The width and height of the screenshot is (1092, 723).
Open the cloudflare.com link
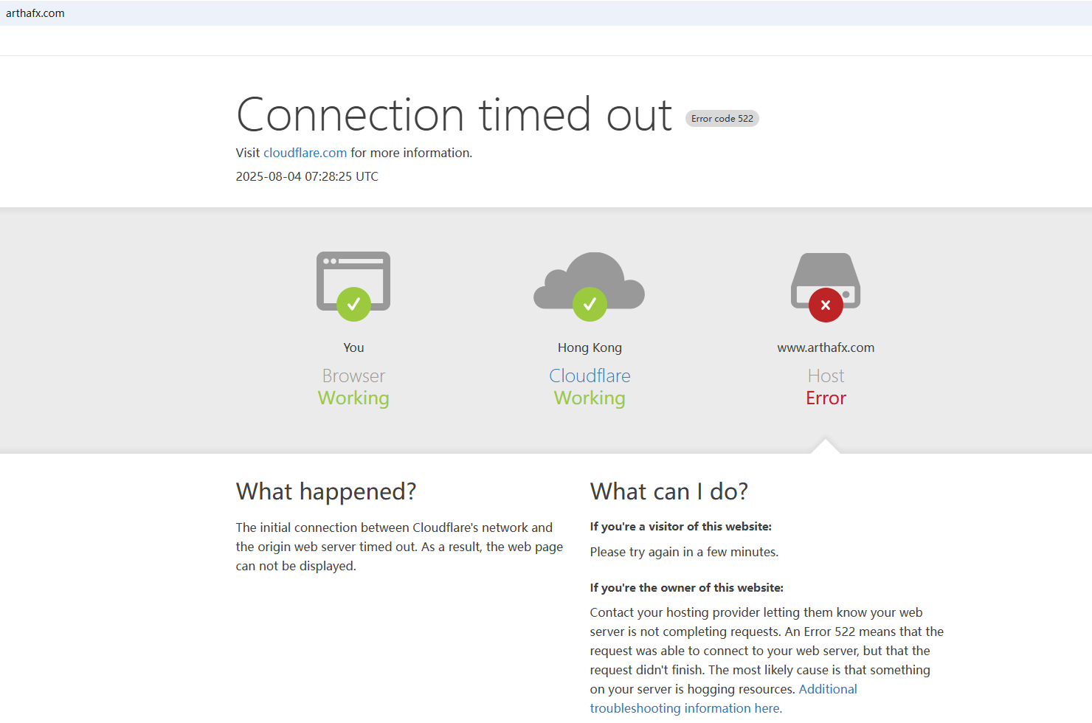coord(305,153)
